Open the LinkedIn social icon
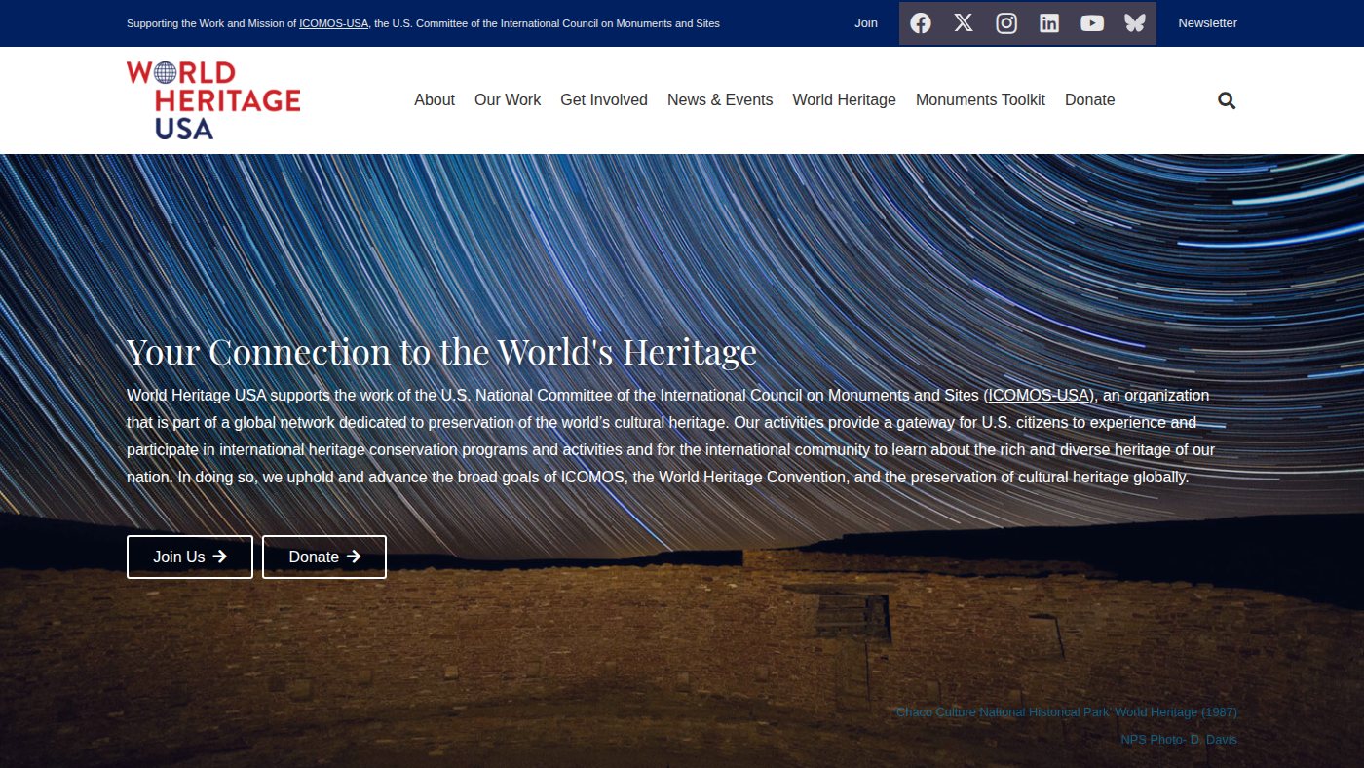The width and height of the screenshot is (1364, 768). click(x=1049, y=23)
